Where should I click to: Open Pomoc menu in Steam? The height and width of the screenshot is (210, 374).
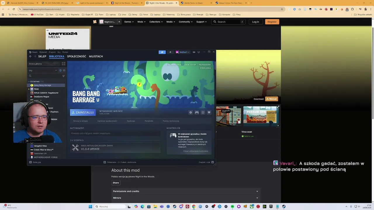click(65, 52)
